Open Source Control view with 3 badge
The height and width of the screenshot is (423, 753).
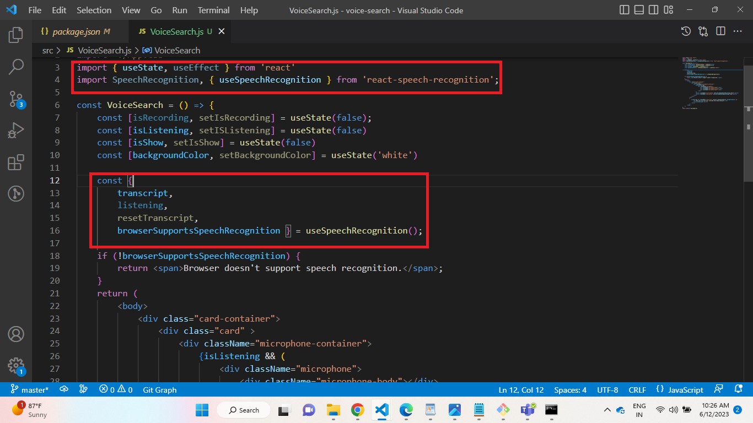coord(16,99)
